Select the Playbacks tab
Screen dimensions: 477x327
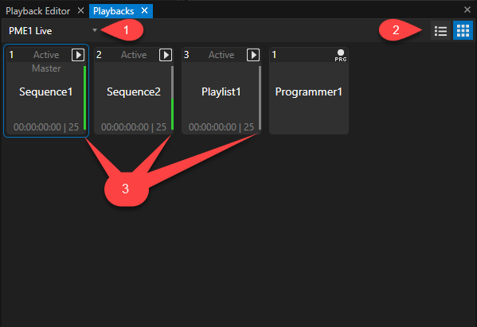tap(113, 11)
